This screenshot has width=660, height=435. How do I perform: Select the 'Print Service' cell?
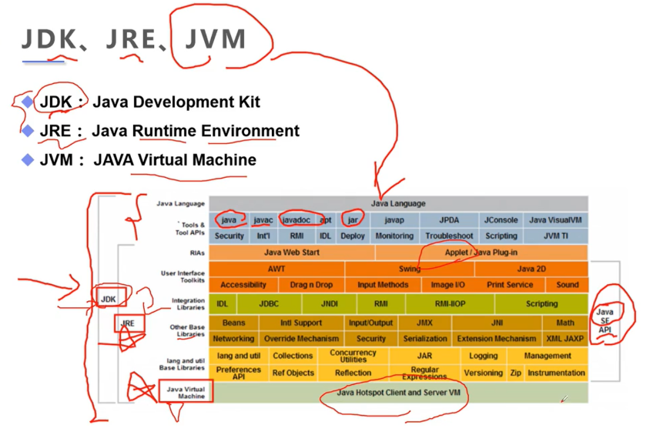510,285
